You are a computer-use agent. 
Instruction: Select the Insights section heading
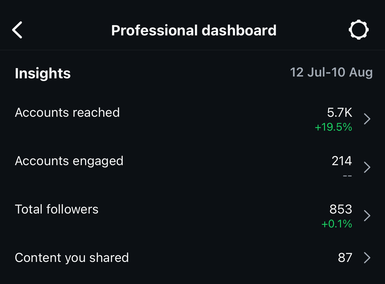tap(43, 73)
